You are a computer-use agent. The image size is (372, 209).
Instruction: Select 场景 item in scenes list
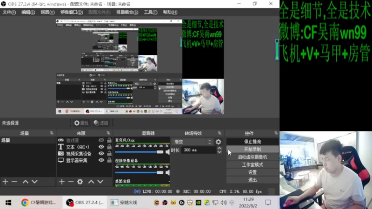[x=28, y=140]
